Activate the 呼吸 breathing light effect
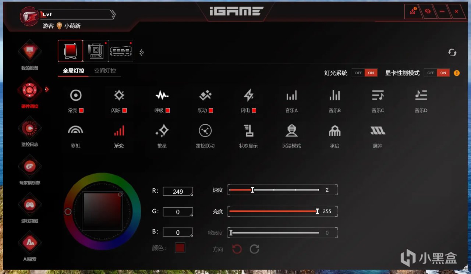The width and height of the screenshot is (471, 274). point(162,96)
